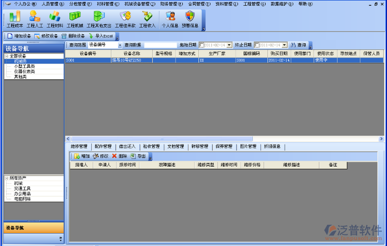Switch to the 维修管理 tab
The height and width of the screenshot is (246, 387).
79,146
